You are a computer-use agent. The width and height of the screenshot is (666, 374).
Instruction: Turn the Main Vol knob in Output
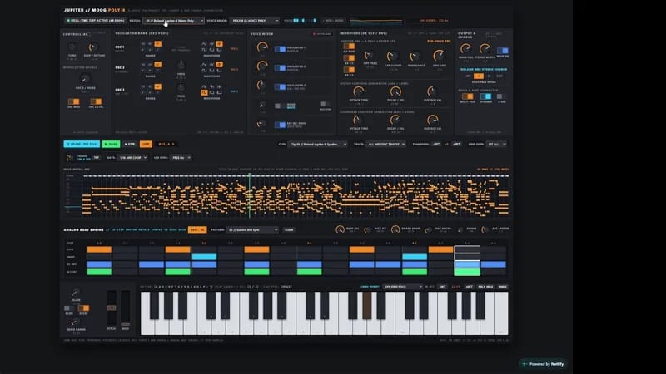click(x=466, y=49)
